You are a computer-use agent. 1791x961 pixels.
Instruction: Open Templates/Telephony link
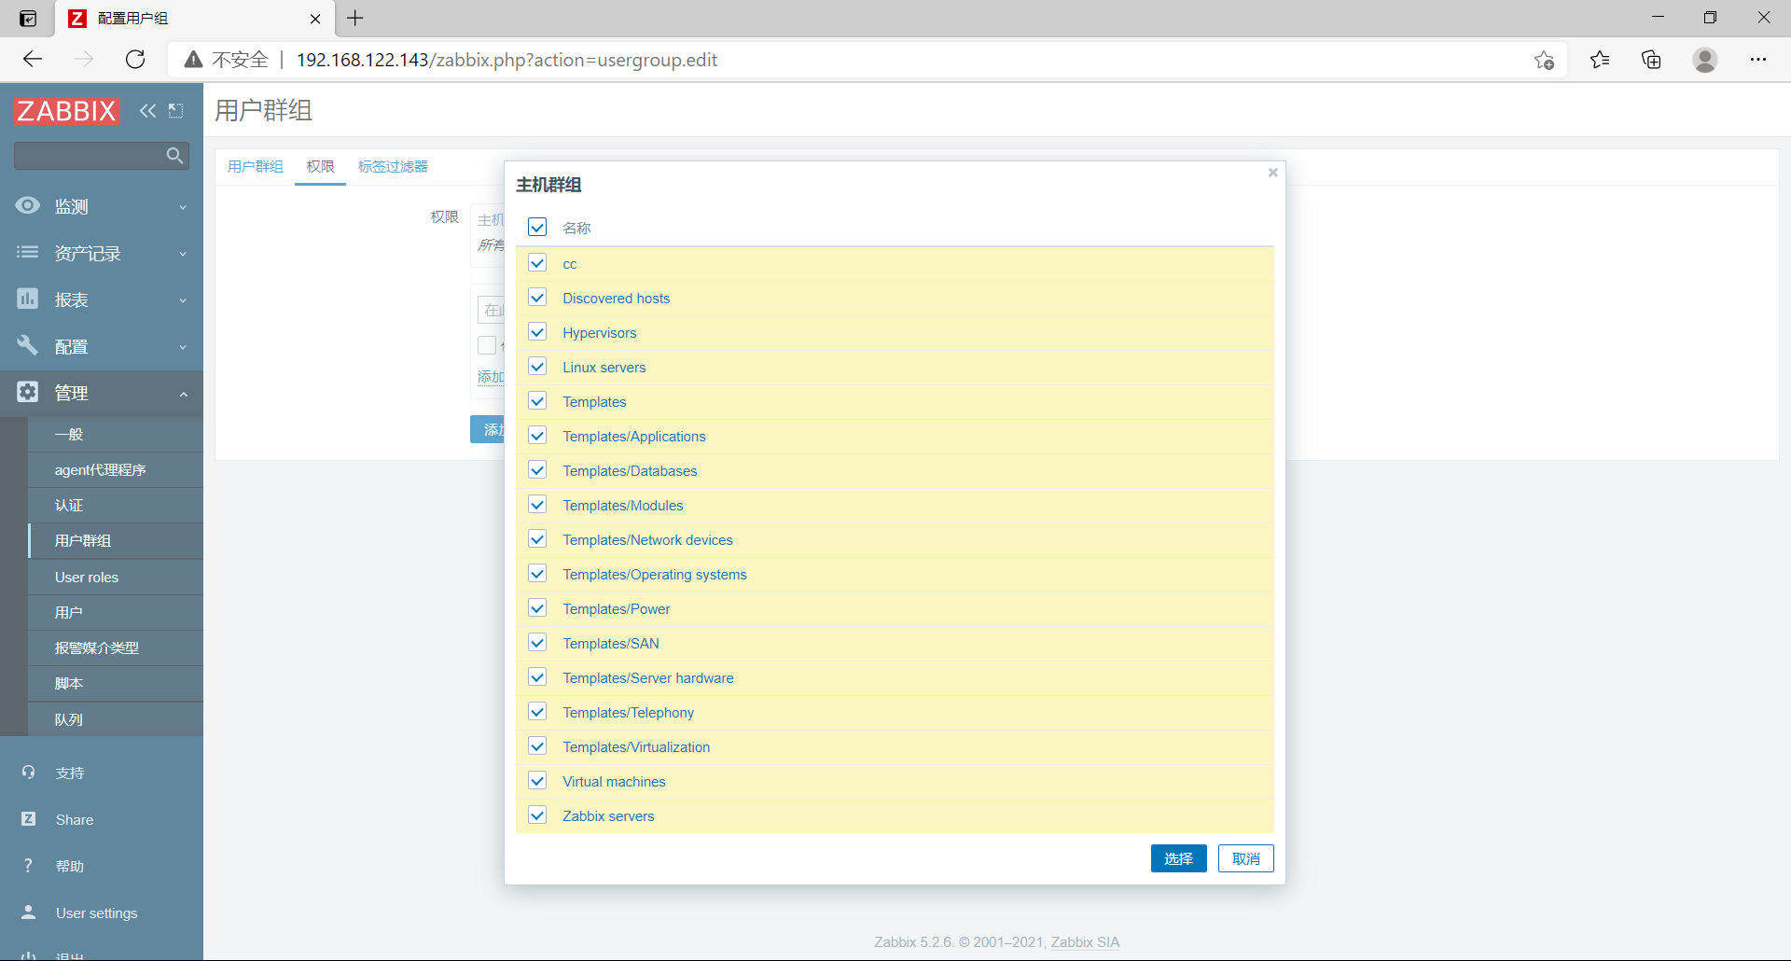(x=629, y=712)
